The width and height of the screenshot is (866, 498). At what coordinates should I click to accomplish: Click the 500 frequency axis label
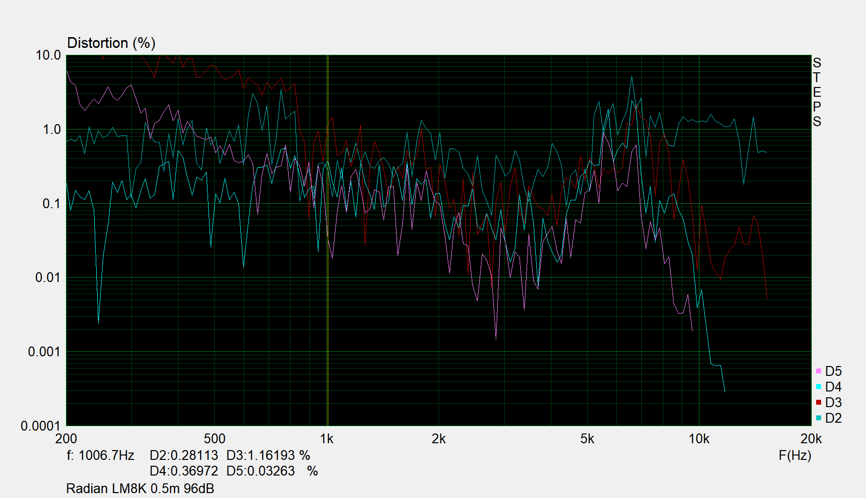click(214, 439)
